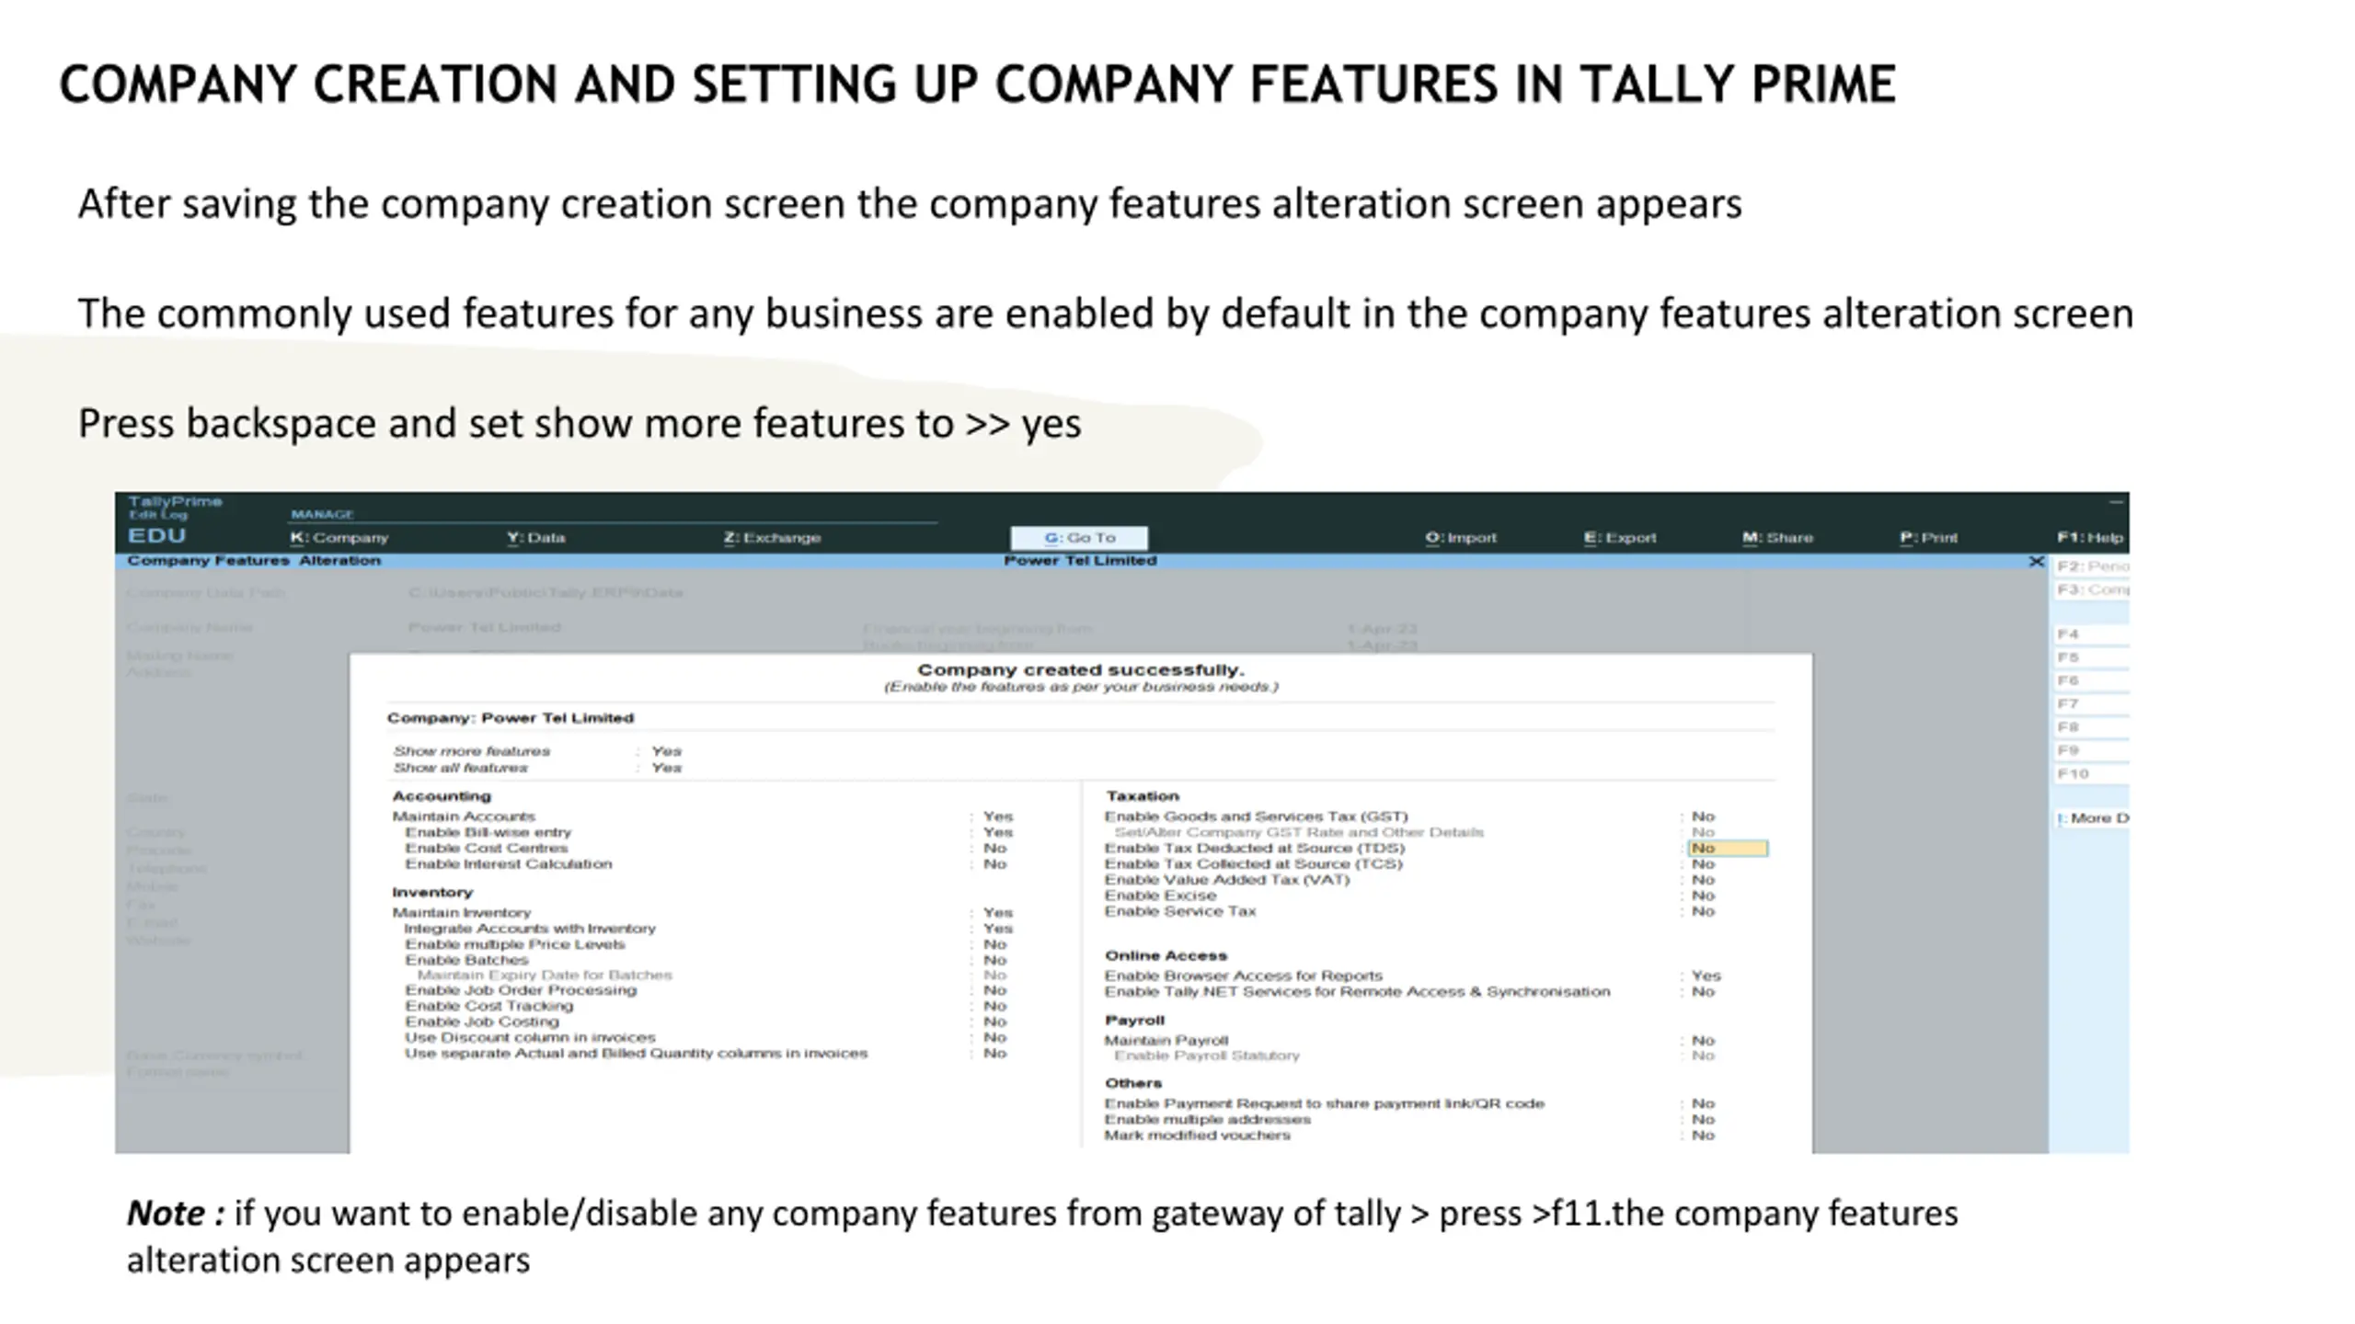Toggle Enable Bill-wise entry value

997,832
